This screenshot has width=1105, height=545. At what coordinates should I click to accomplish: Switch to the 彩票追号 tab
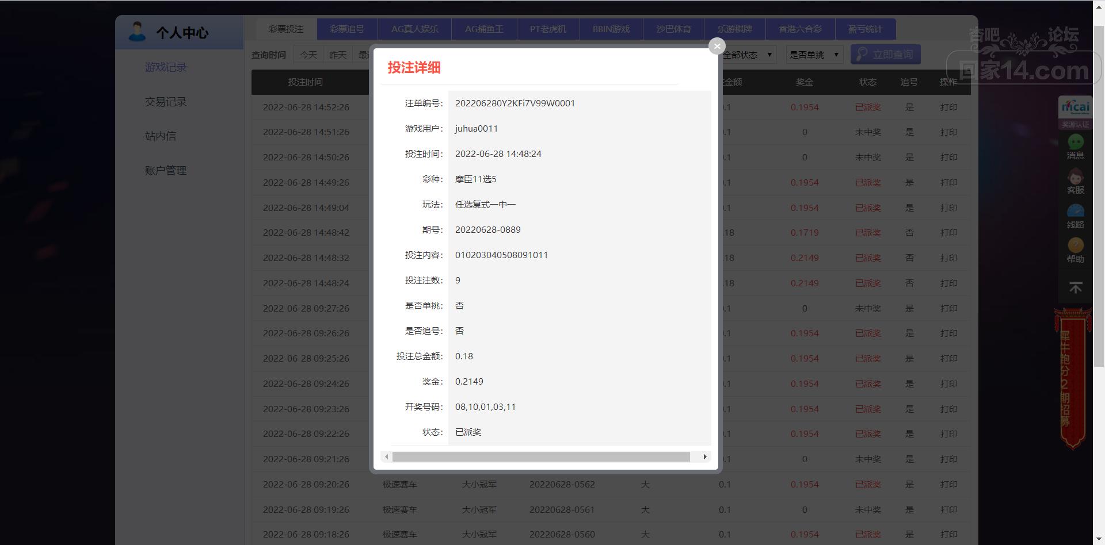point(347,29)
